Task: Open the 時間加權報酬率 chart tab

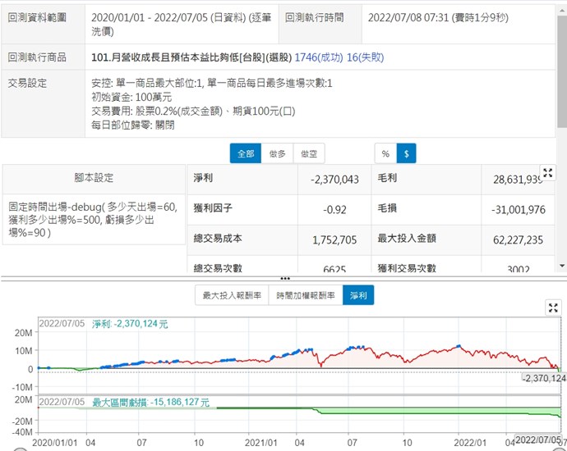Action: (305, 295)
